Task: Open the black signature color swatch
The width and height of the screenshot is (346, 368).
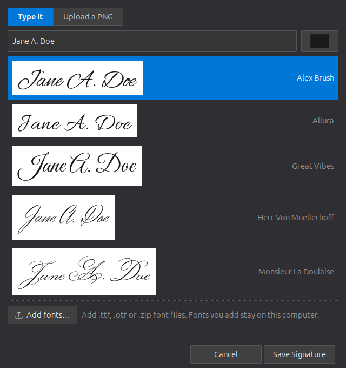Action: [320, 41]
